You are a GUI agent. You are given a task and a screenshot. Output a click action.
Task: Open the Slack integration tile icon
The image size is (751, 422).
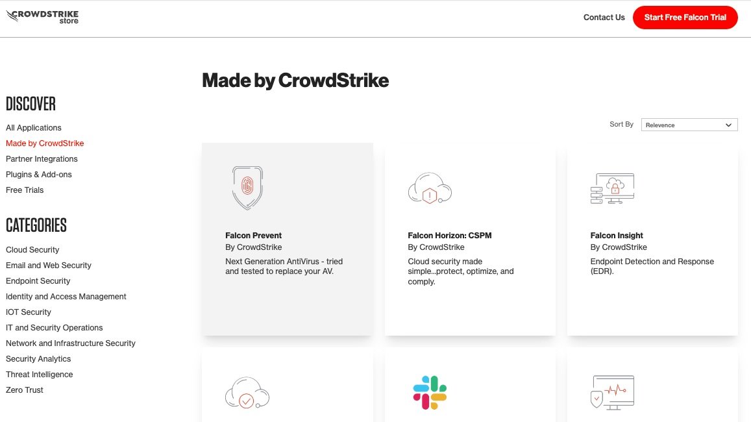click(x=430, y=391)
